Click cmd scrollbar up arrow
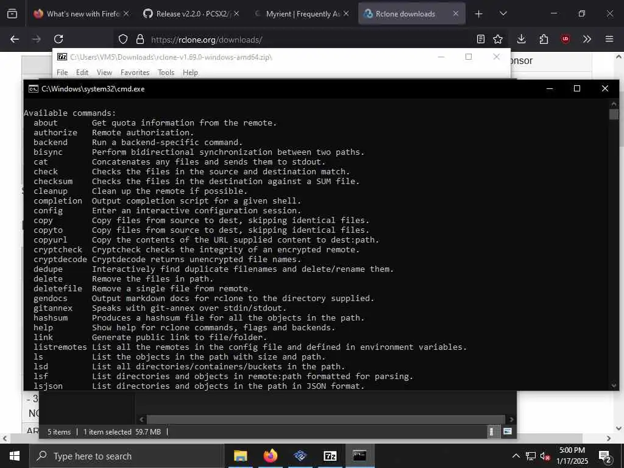The image size is (624, 468). tap(613, 104)
